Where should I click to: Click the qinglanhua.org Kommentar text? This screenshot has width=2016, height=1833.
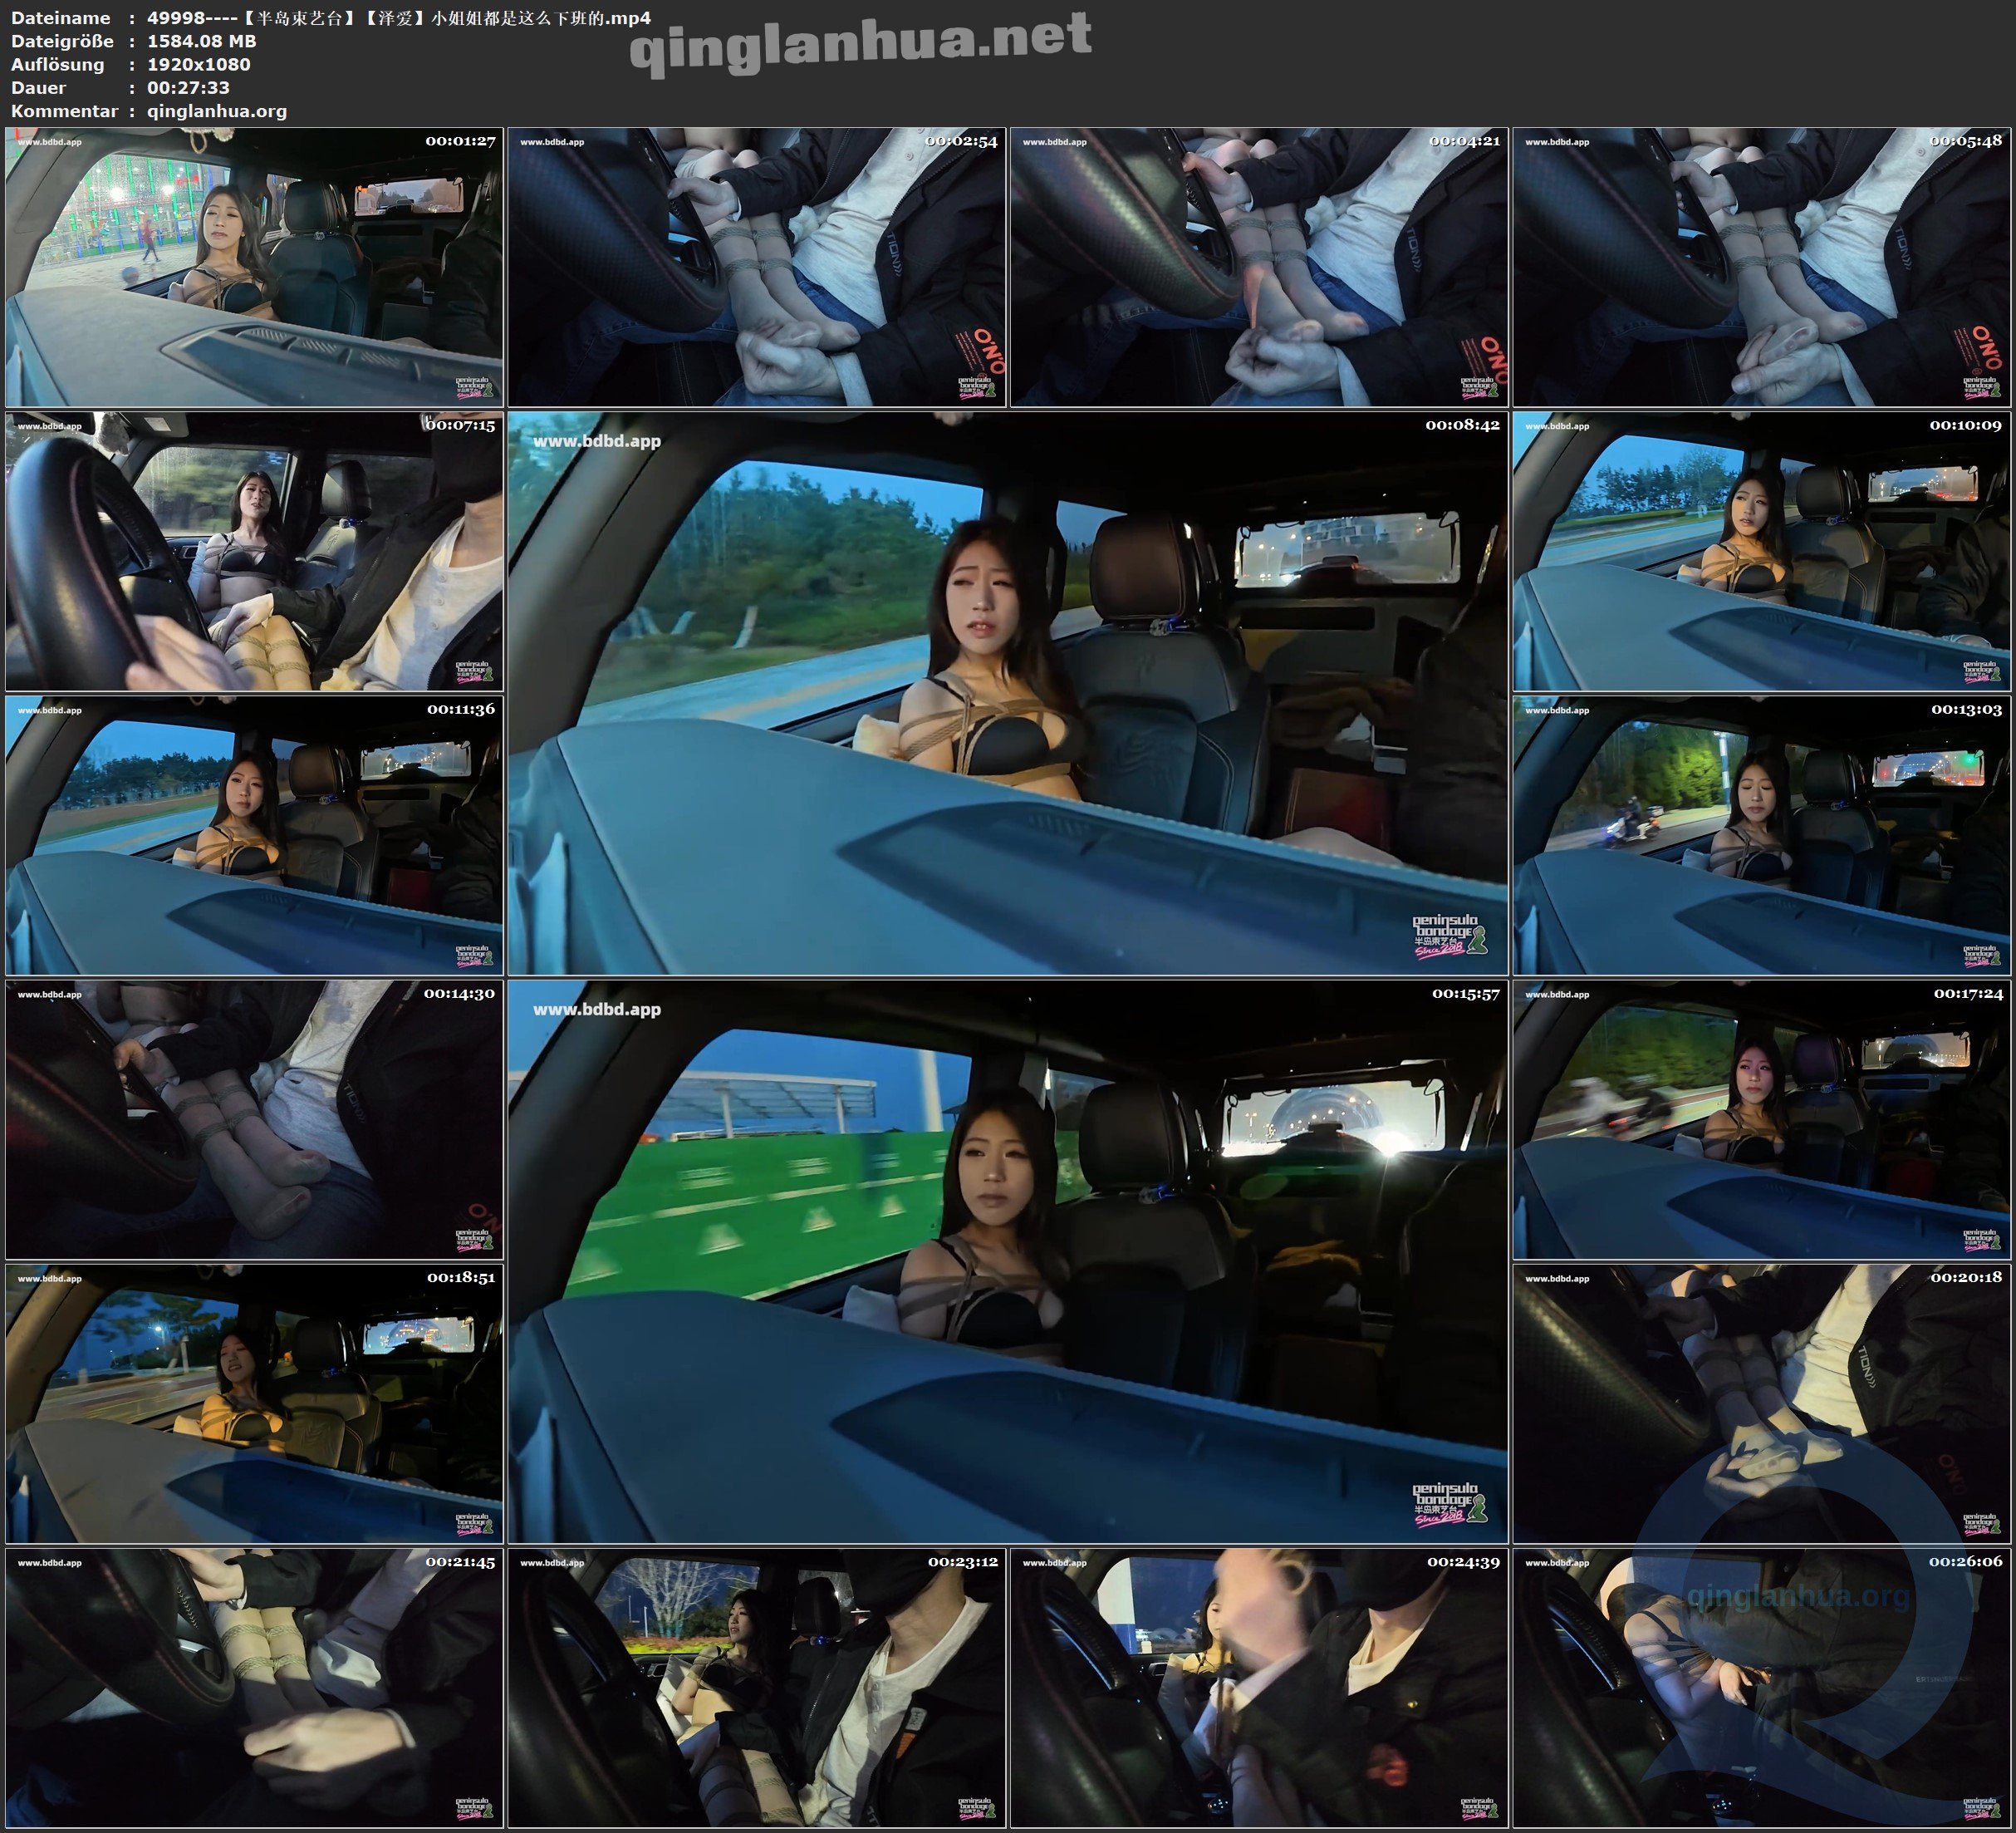tap(217, 111)
